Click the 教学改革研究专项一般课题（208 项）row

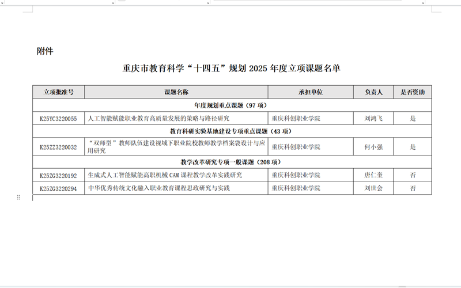pos(231,162)
